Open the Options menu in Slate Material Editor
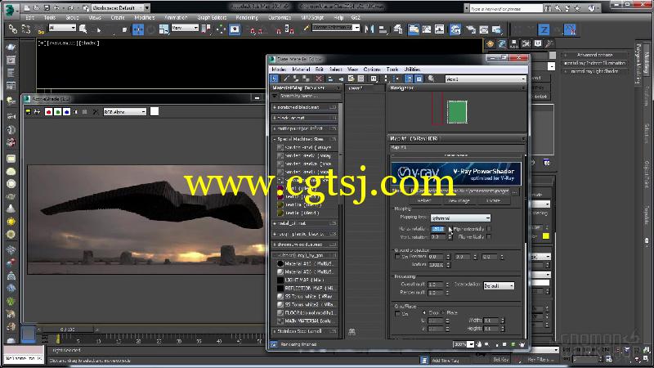Screen dimensions: 654x368 click(372, 70)
